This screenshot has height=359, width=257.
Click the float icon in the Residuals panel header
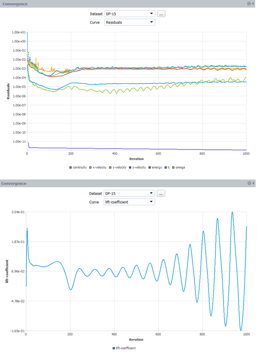pos(249,4)
